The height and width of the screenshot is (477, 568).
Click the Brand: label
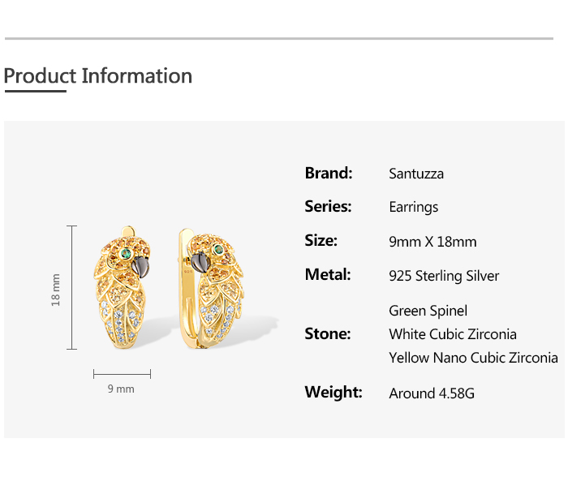(329, 173)
